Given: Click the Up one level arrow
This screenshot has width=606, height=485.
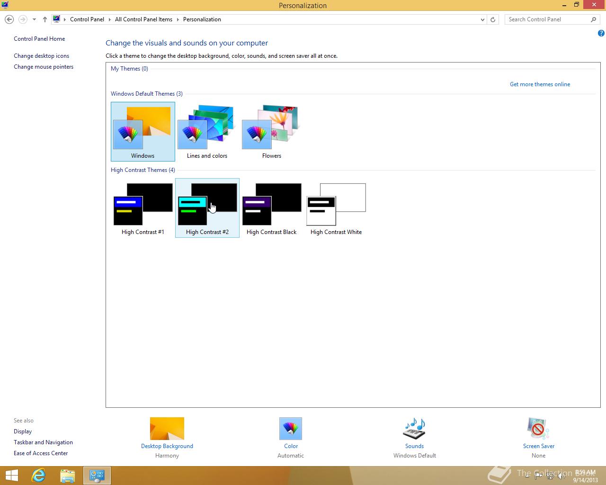Looking at the screenshot, I should [45, 19].
